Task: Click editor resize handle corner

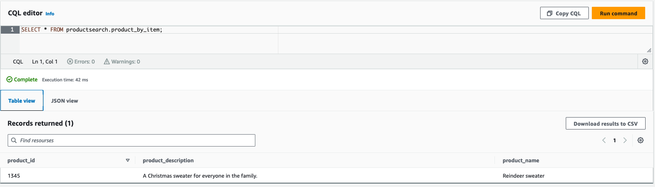Action: (x=649, y=50)
